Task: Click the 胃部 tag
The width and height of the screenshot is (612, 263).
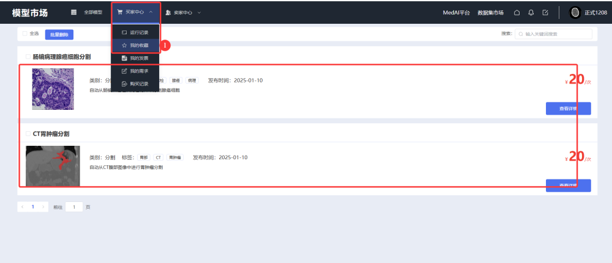Action: [x=144, y=157]
